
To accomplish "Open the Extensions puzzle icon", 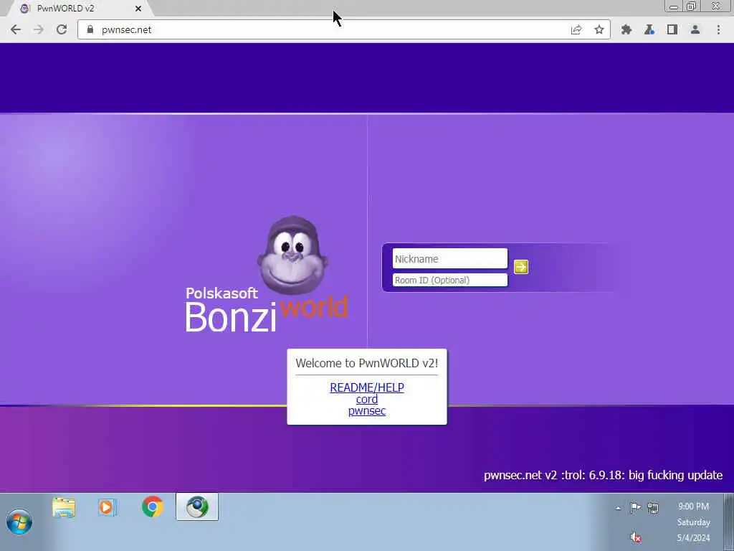I will [x=626, y=29].
